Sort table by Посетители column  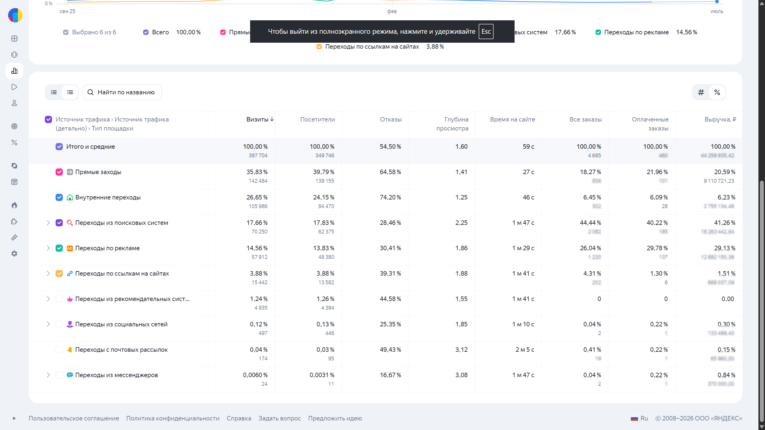pos(317,119)
